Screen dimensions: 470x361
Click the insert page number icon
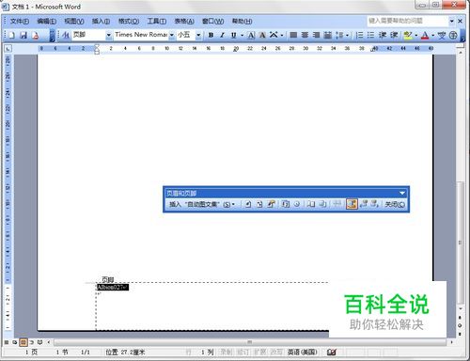(248, 204)
